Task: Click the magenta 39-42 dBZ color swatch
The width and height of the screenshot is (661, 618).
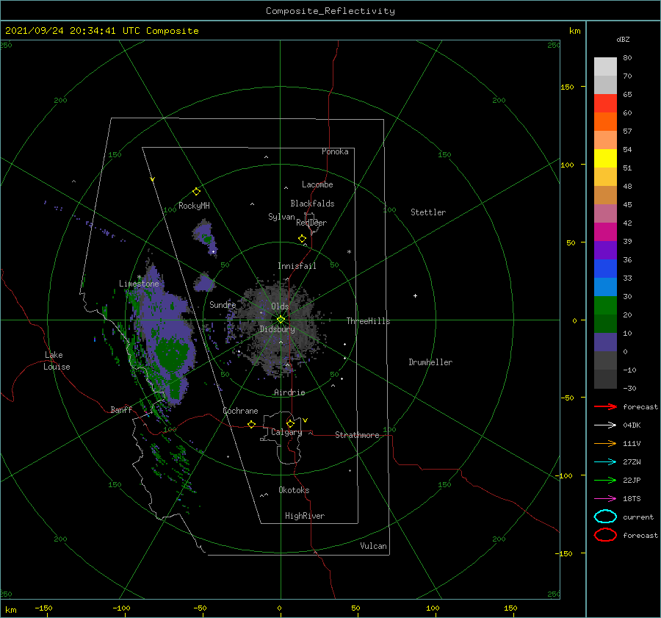Action: [x=605, y=231]
